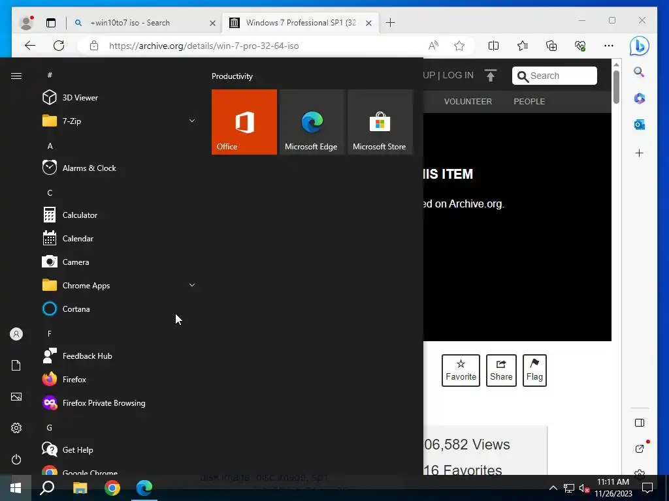
Task: Open Edge profile avatar
Action: tap(26, 23)
